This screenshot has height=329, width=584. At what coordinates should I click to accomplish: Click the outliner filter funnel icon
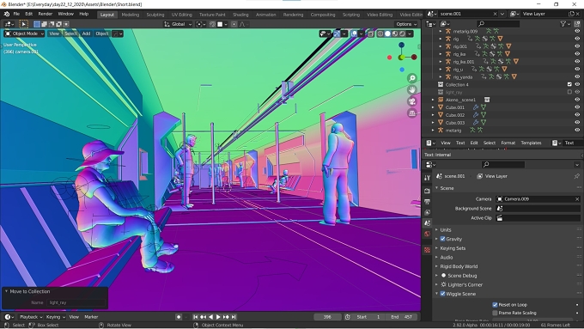(x=563, y=24)
